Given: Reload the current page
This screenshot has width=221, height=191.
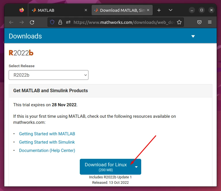Looking at the screenshot, I should pyautogui.click(x=32, y=22).
